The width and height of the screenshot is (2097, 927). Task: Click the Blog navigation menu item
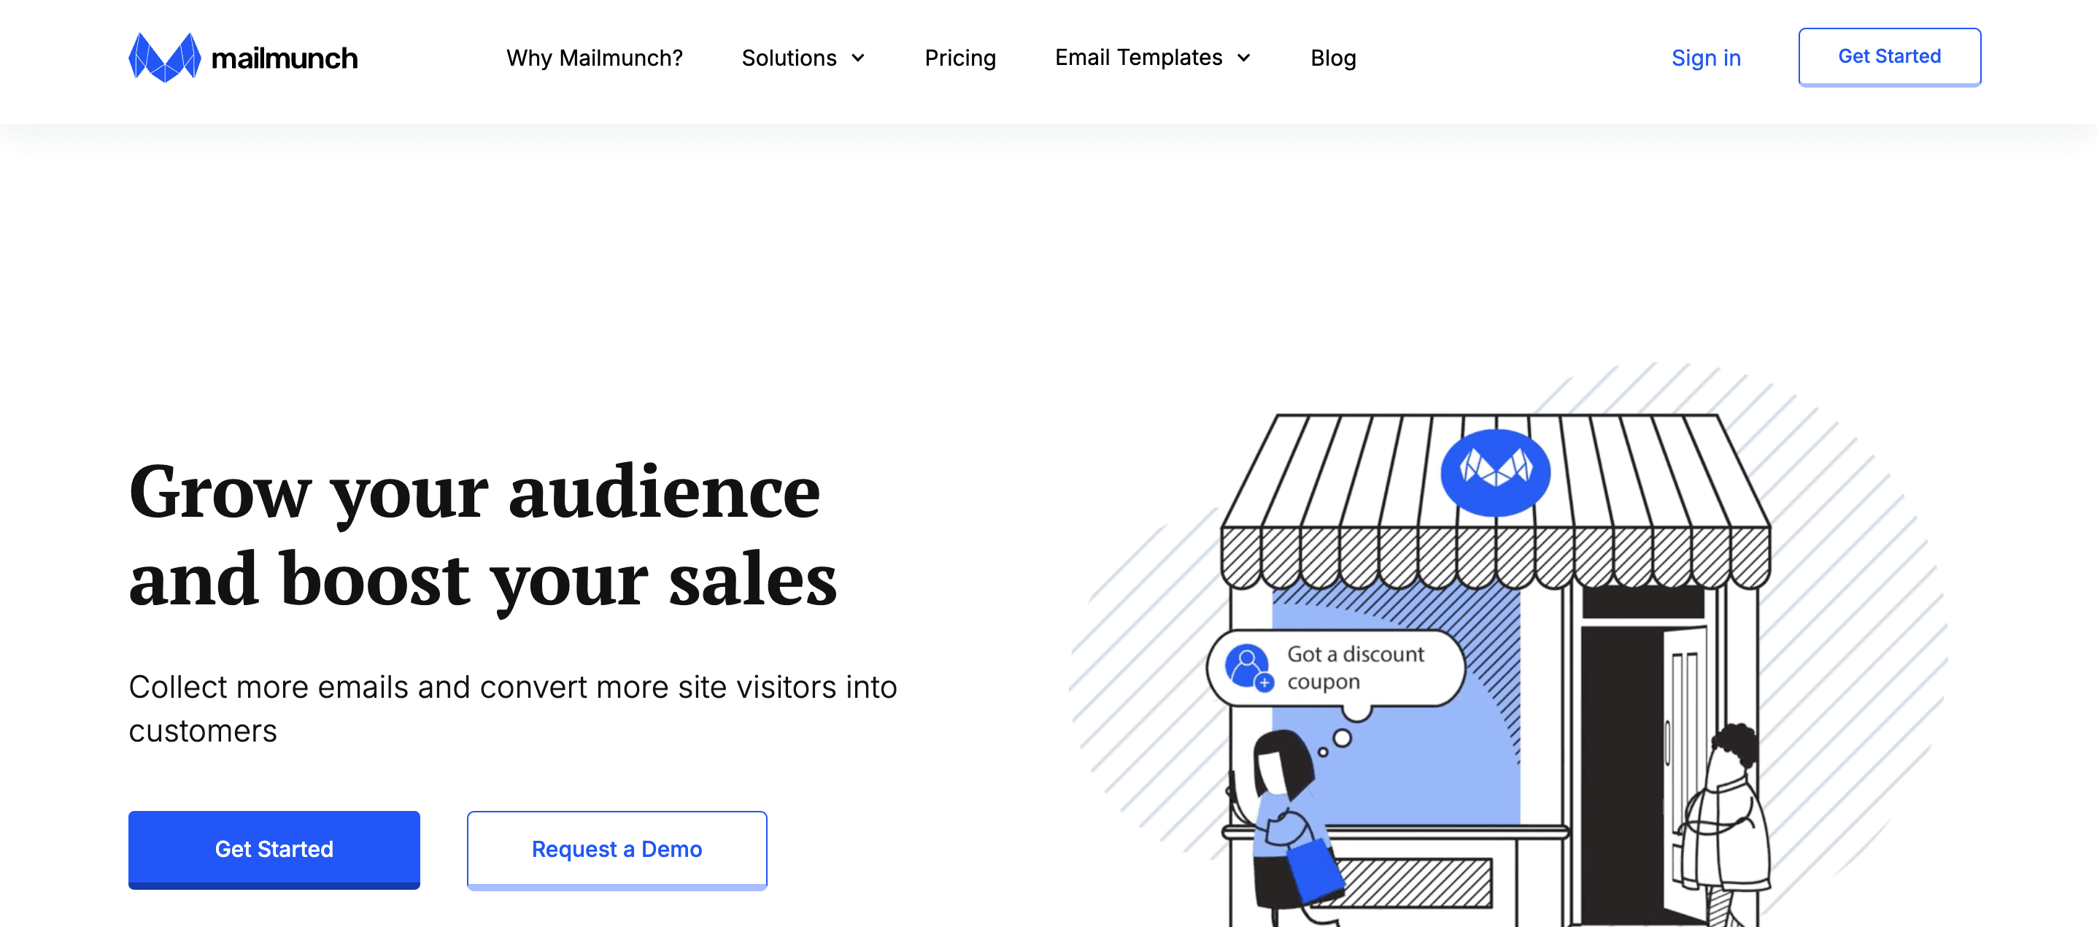point(1333,56)
